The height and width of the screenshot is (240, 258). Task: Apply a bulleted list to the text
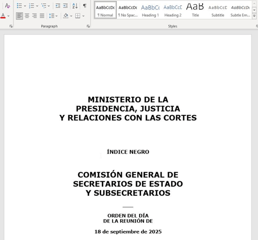click(x=19, y=6)
